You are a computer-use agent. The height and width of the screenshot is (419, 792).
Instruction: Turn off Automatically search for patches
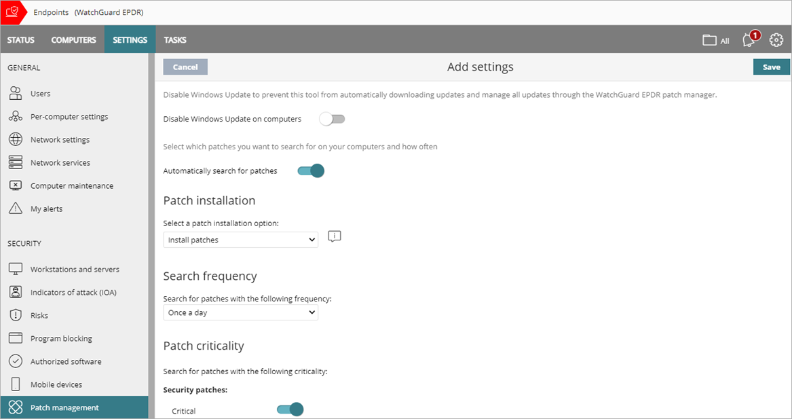coord(309,170)
